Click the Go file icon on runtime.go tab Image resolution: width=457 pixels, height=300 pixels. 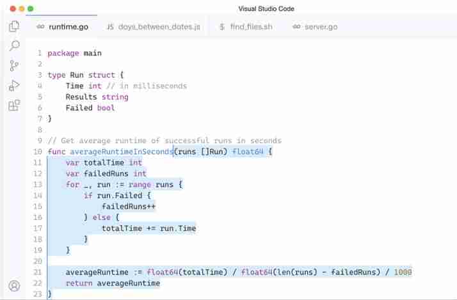(x=40, y=27)
